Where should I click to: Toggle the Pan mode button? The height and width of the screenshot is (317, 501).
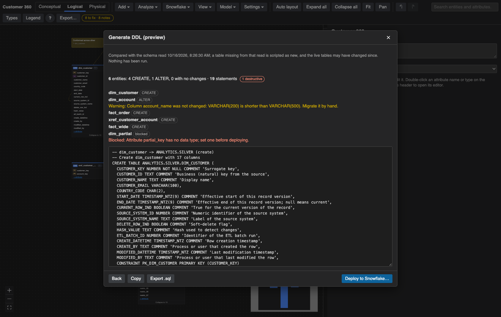(383, 7)
